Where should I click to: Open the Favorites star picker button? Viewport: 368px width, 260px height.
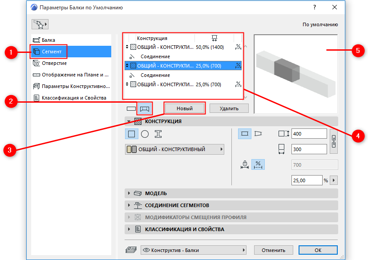click(x=40, y=24)
